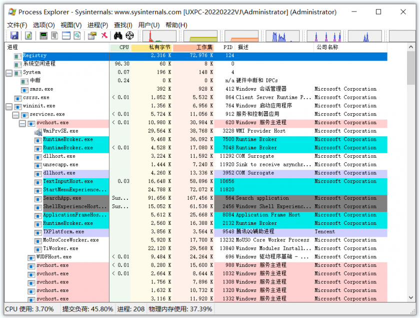
Task: Click the TXPlatform.exe process icon
Action: pos(38,232)
